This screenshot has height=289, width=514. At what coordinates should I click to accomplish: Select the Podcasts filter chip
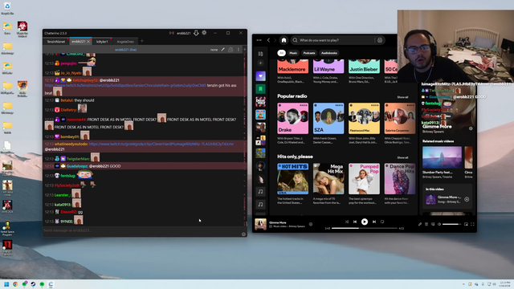coord(308,53)
